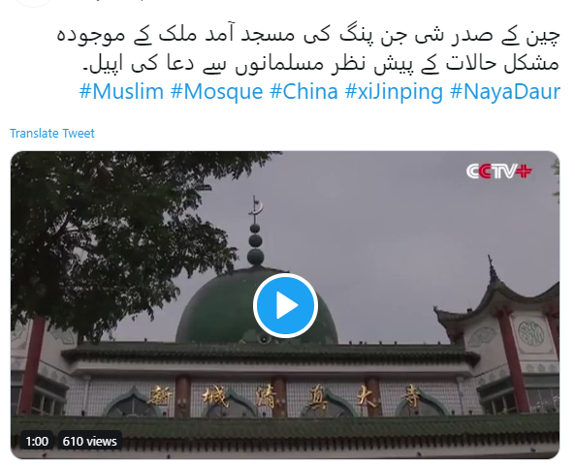Click the faint profile avatar circle
The width and height of the screenshot is (575, 465).
click(x=34, y=3)
